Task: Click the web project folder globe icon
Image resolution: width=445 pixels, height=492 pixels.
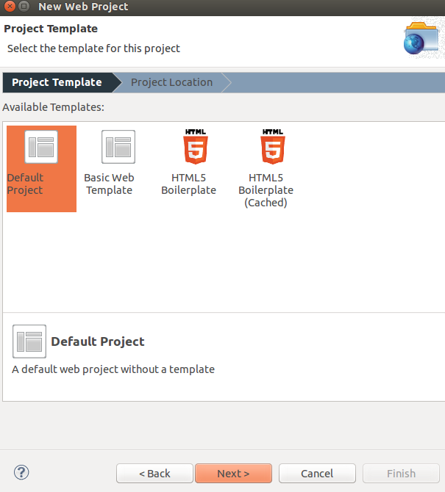Action: tap(421, 39)
